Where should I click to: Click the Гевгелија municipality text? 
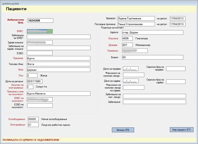pyautogui.click(x=142, y=38)
